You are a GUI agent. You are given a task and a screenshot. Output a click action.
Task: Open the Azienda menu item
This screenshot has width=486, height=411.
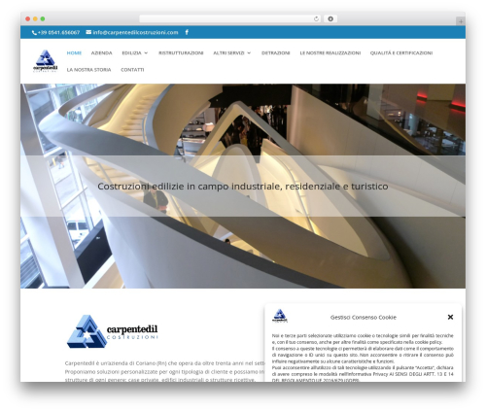point(101,52)
